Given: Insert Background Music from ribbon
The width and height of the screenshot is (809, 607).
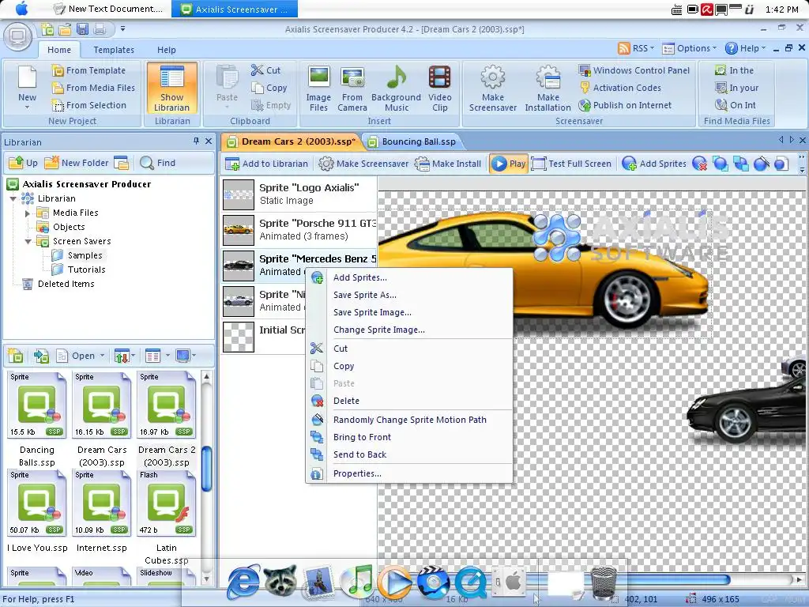Looking at the screenshot, I should pos(397,89).
